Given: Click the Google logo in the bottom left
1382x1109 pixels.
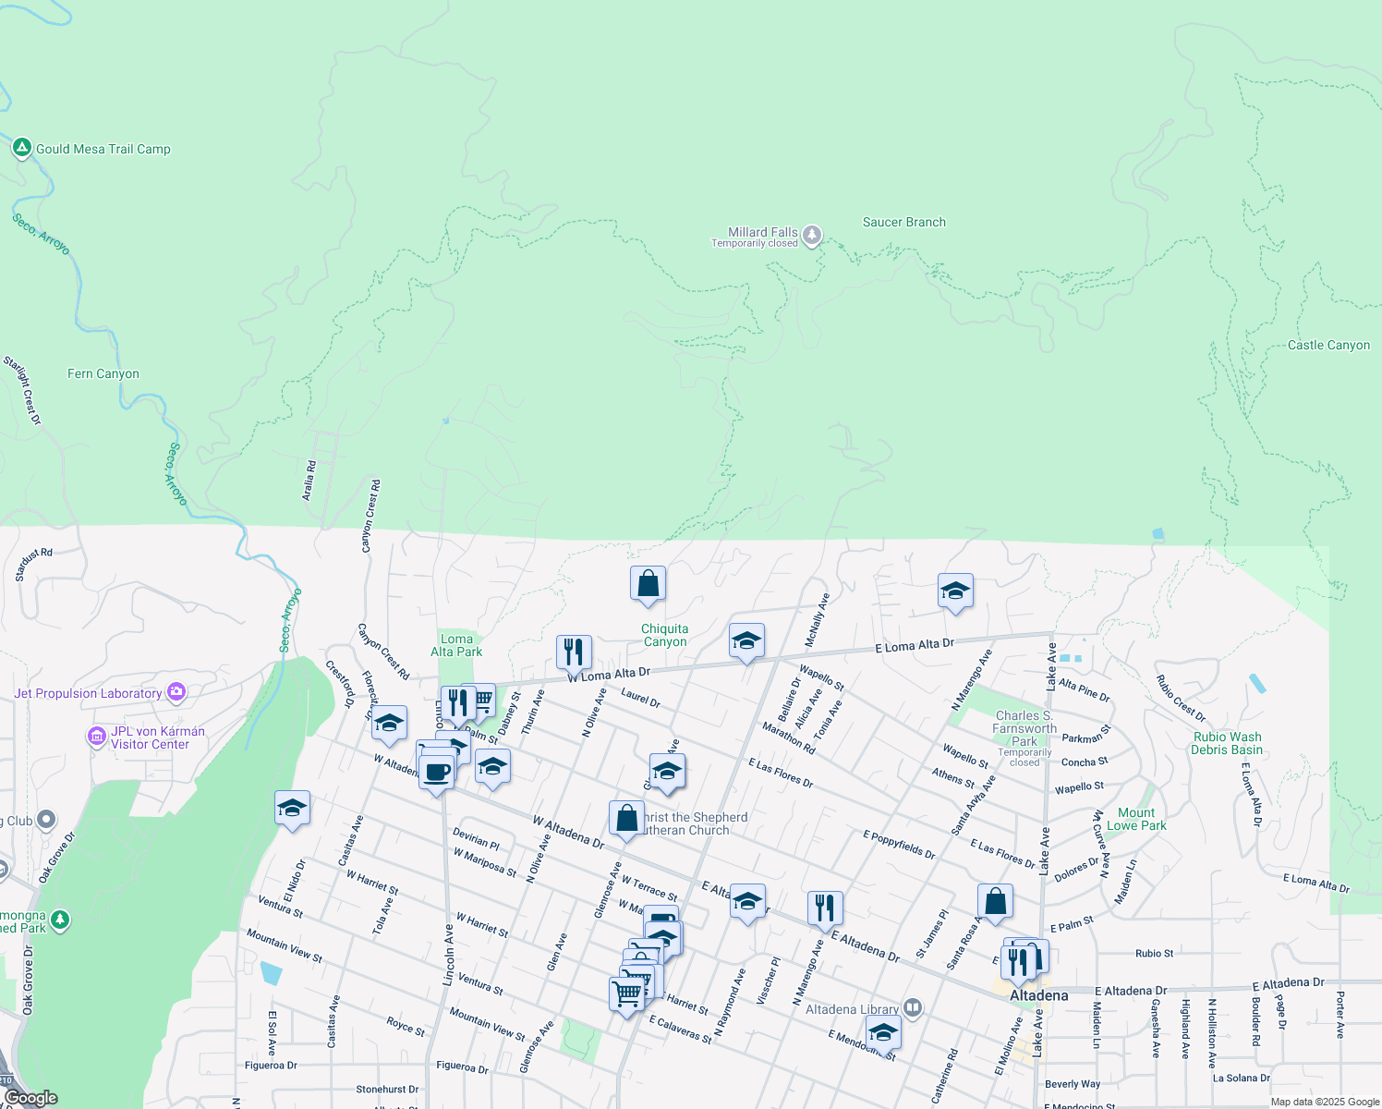Looking at the screenshot, I should [30, 1097].
